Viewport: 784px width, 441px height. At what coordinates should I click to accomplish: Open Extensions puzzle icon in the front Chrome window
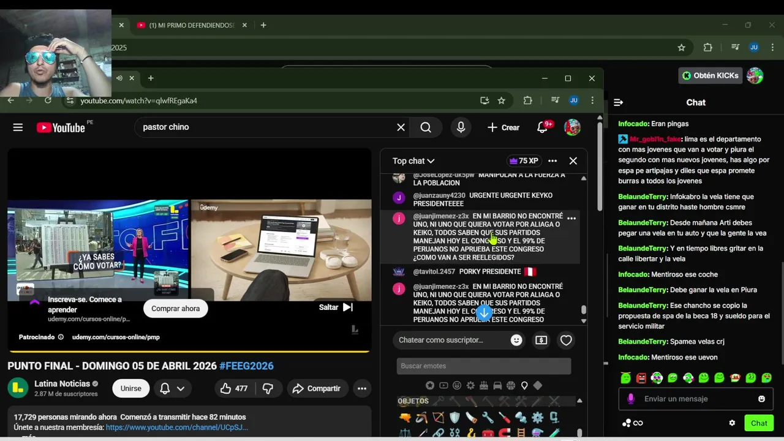(x=528, y=100)
